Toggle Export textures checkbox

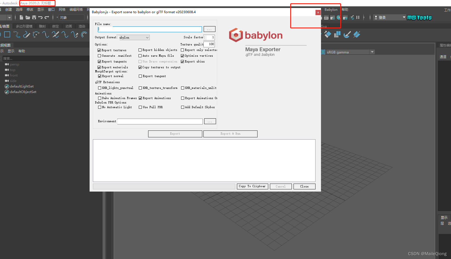click(x=99, y=50)
